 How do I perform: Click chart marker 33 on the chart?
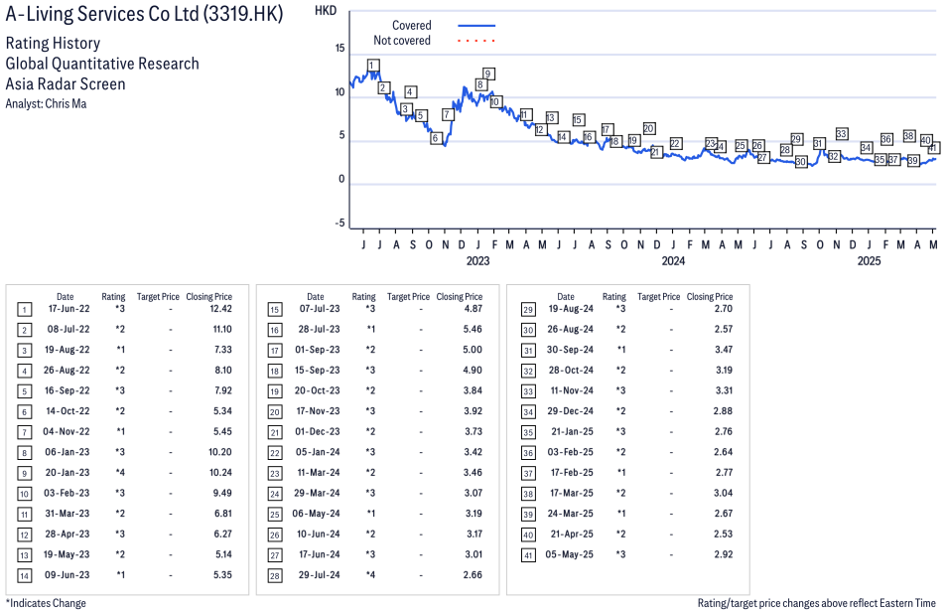click(x=842, y=133)
